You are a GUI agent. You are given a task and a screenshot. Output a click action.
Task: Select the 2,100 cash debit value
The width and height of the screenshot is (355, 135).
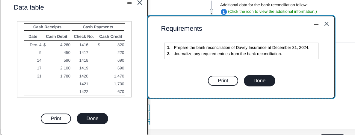pyautogui.click(x=65, y=68)
